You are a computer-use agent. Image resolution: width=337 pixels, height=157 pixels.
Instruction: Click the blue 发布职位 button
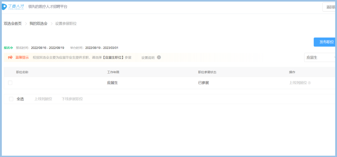click(325, 42)
